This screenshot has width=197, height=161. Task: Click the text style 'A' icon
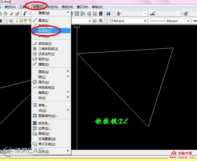(119, 14)
